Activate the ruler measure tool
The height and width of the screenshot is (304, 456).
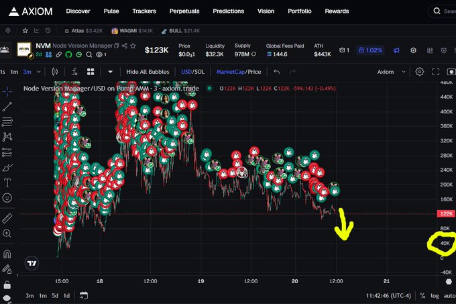(7, 218)
